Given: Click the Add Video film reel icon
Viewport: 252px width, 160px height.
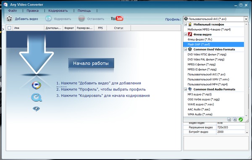Looking at the screenshot, I should tap(9, 18).
